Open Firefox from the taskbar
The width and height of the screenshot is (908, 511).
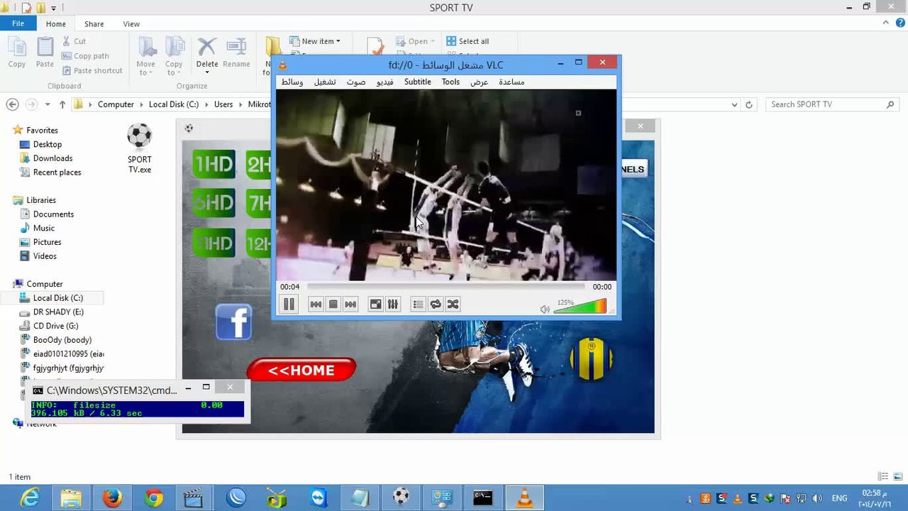112,498
